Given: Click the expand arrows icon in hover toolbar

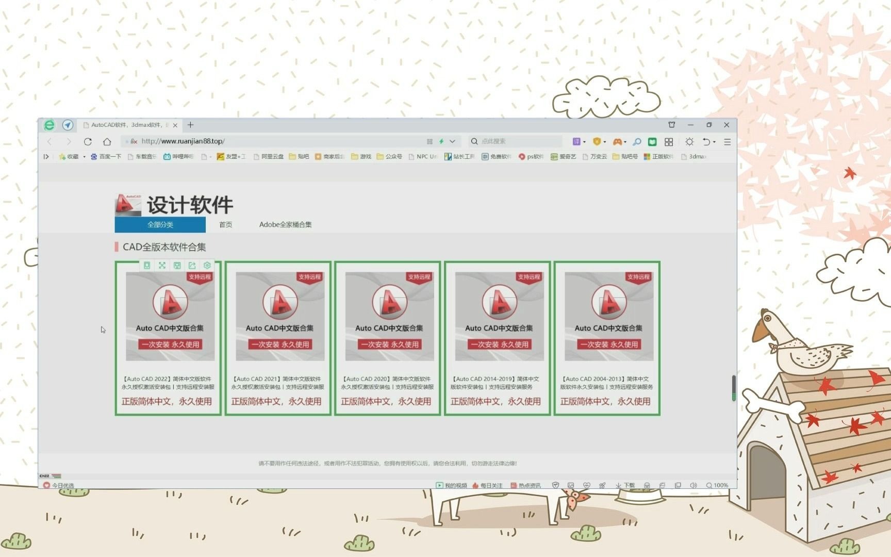Looking at the screenshot, I should 162,265.
